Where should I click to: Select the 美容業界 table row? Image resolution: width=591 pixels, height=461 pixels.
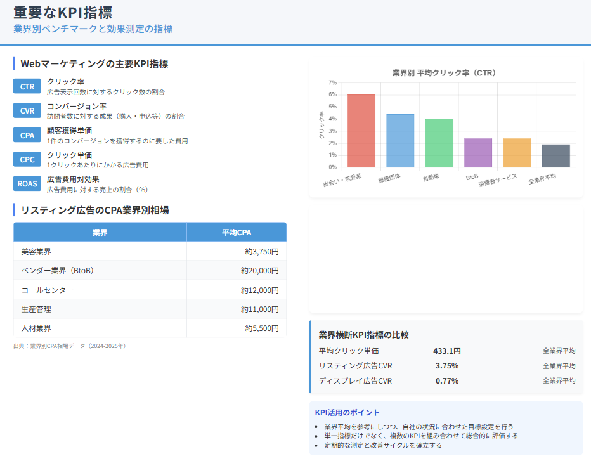(x=150, y=251)
